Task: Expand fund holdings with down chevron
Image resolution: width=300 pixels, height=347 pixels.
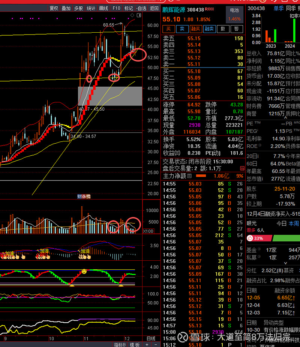Action: [285, 263]
